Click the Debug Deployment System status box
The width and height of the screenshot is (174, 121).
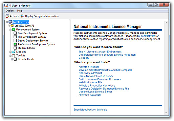[x=15, y=41]
